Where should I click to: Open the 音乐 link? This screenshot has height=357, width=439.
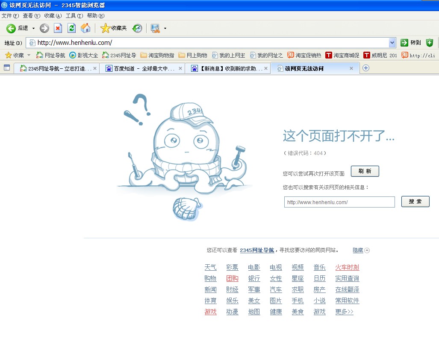[x=319, y=267]
